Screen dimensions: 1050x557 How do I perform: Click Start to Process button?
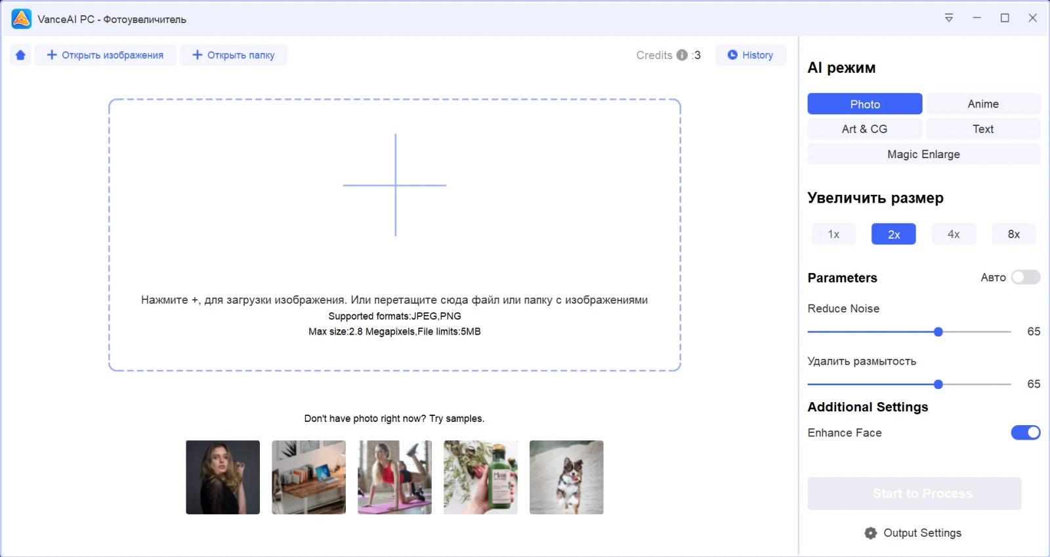pyautogui.click(x=914, y=493)
